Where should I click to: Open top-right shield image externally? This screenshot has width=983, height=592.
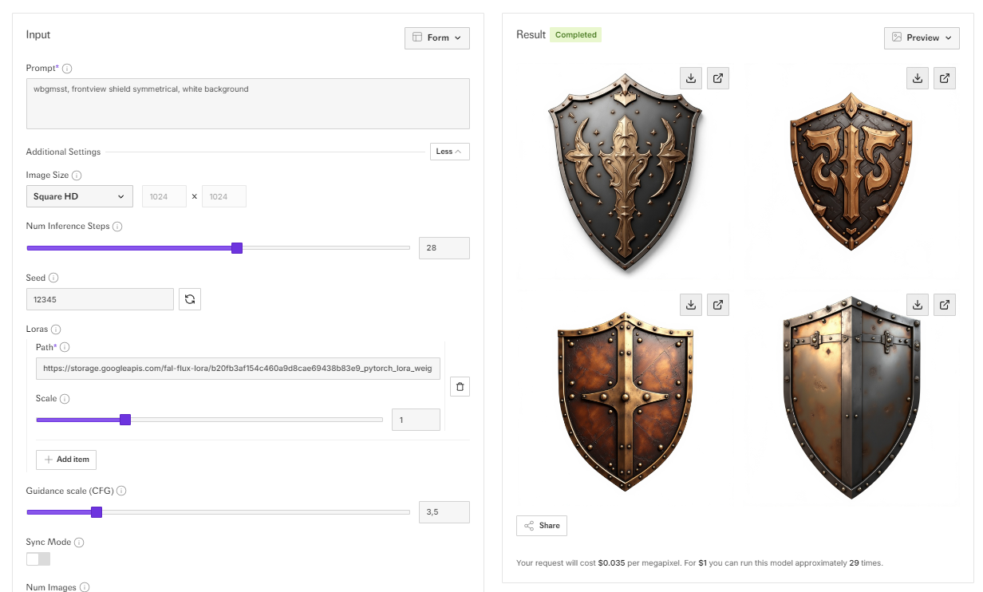coord(945,78)
